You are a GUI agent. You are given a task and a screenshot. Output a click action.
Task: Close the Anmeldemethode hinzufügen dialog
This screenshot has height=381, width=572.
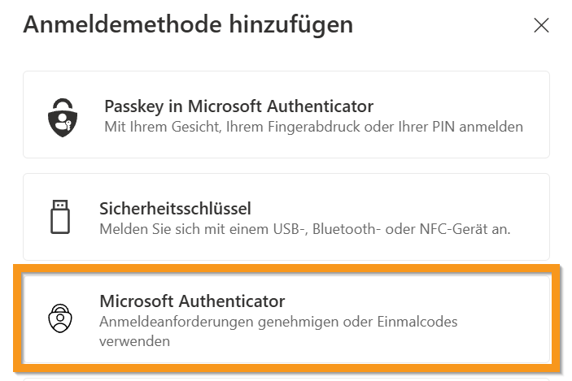541,25
